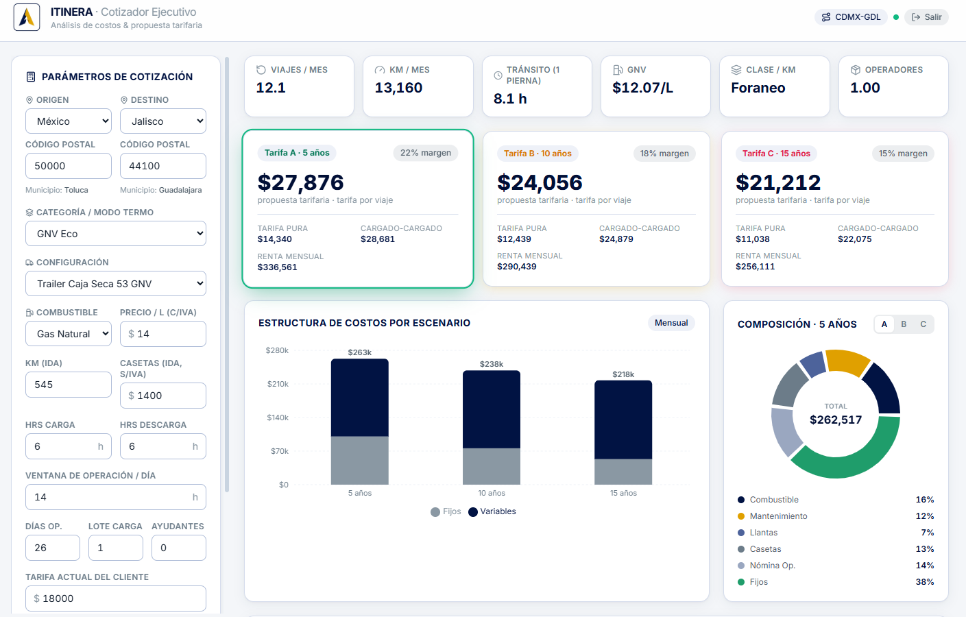This screenshot has height=617, width=966.
Task: Click the Salir logout button
Action: tap(926, 17)
